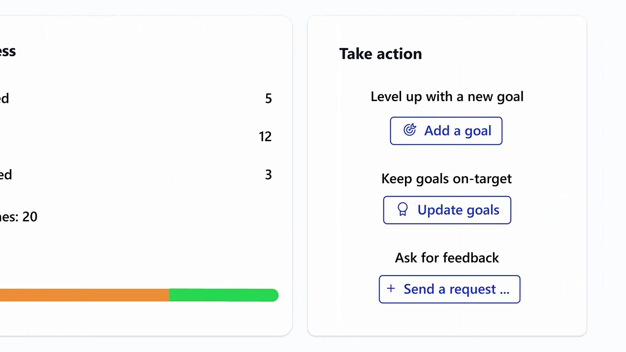This screenshot has width=626, height=352.
Task: Click the 'Keep goals on-target' label
Action: [447, 178]
